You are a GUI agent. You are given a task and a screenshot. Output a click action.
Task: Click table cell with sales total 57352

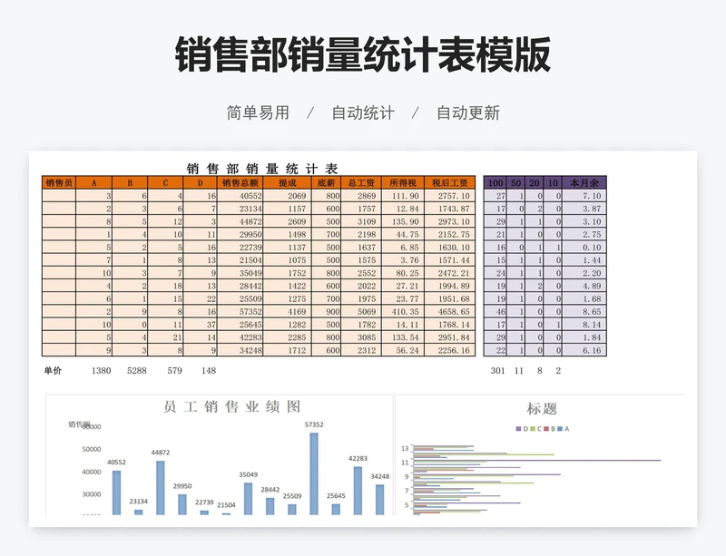click(240, 312)
